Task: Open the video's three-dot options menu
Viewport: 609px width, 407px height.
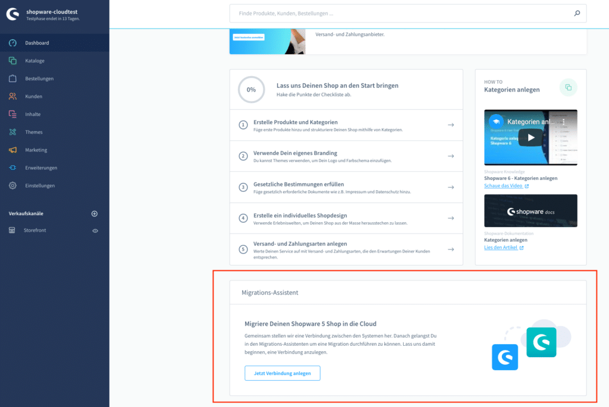Action: 564,121
